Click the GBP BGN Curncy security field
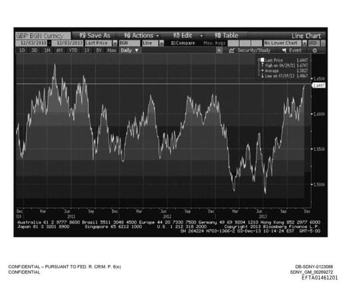This screenshot has width=341, height=283. click(43, 36)
